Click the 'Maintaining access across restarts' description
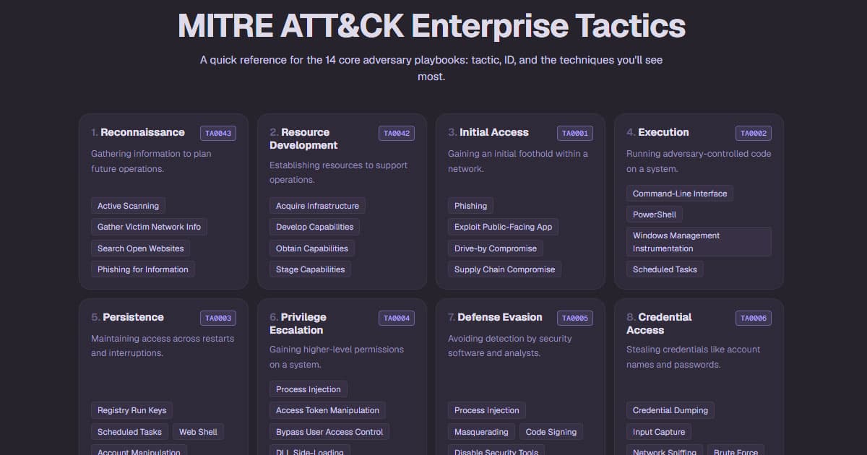 (163, 346)
